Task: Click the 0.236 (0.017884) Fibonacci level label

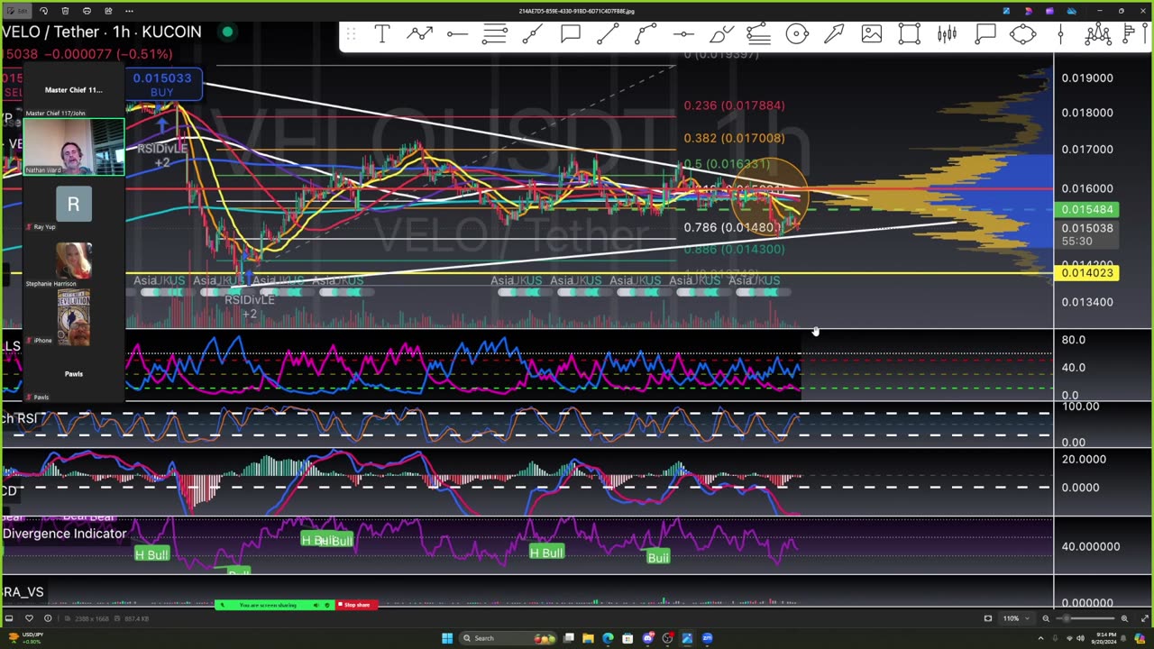Action: tap(734, 105)
